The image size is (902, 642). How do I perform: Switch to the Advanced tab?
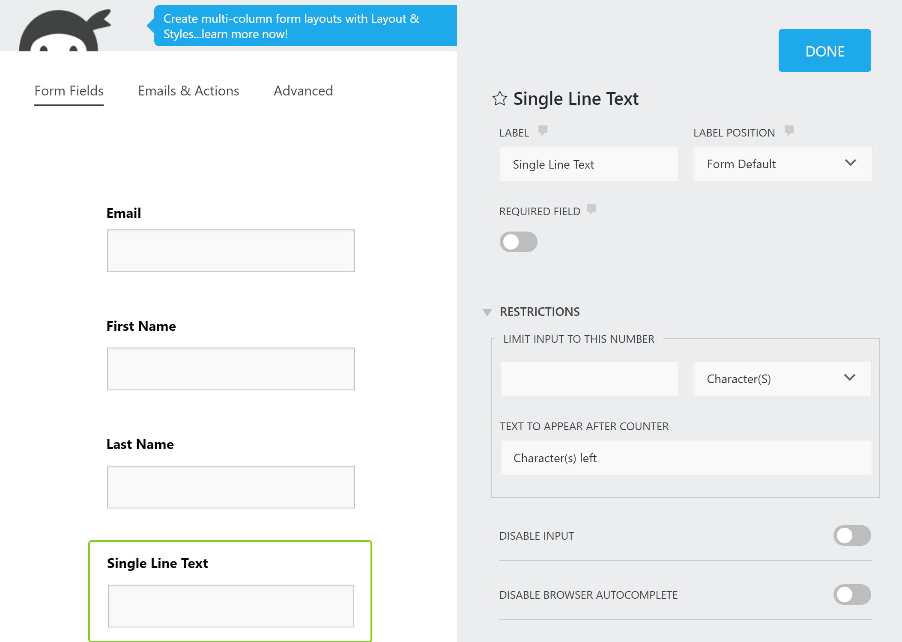coord(303,90)
